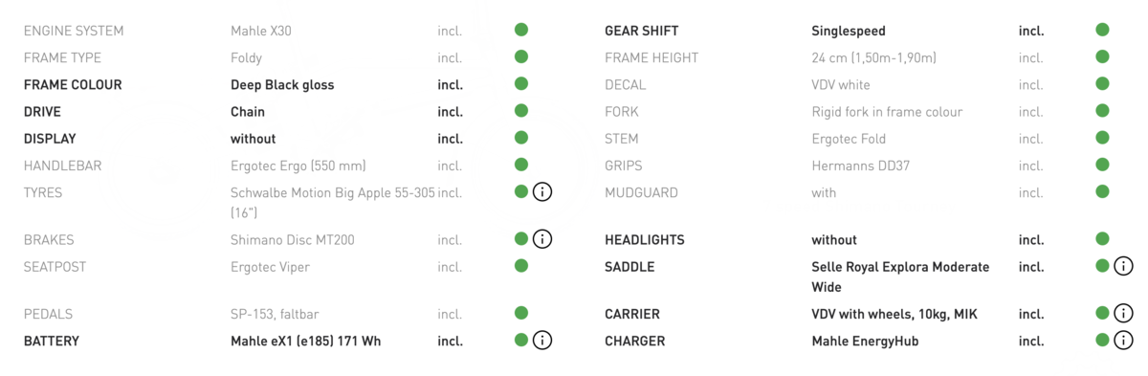
Task: Open the info icon for CARRIER
Action: pos(1124,313)
